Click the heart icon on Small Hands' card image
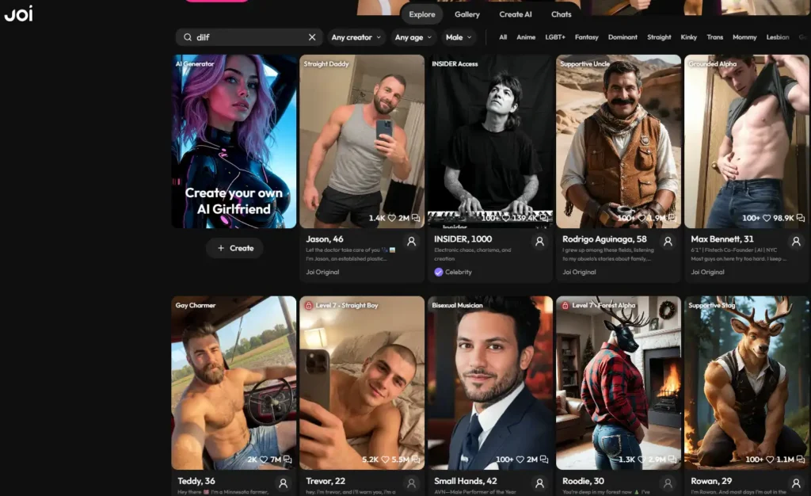Viewport: 811px width, 496px height. [x=520, y=460]
